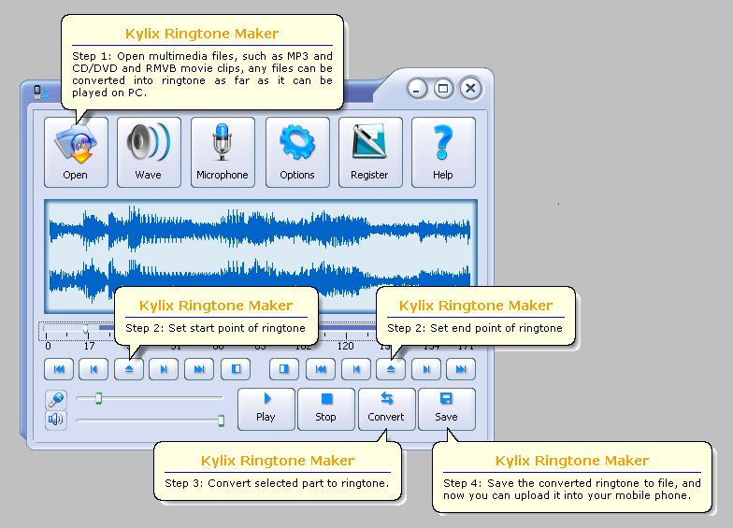Step the start point back one notch
This screenshot has width=733, height=528.
93,369
